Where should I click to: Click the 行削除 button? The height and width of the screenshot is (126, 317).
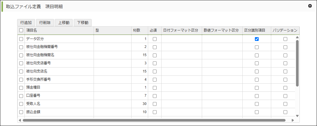pyautogui.click(x=45, y=23)
